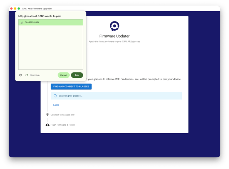
Task: Go back using the BACK link
Action: [56, 105]
